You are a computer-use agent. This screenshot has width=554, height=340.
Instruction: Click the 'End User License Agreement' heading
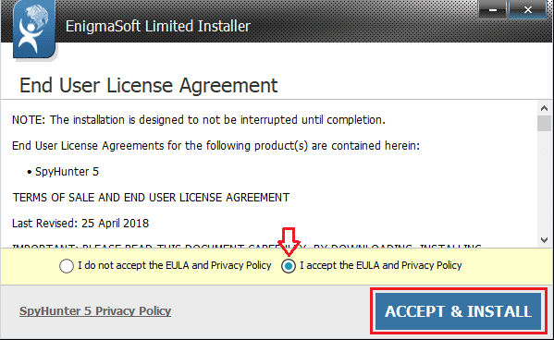pyautogui.click(x=148, y=85)
